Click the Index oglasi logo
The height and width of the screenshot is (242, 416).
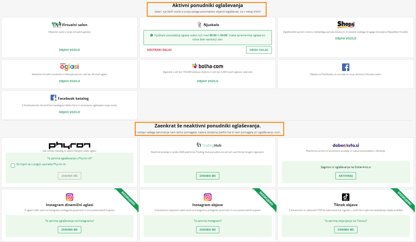click(69, 66)
